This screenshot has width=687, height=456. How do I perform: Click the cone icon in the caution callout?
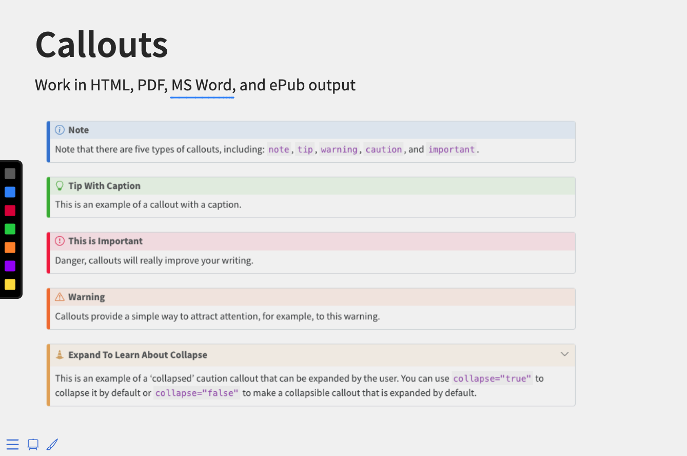pyautogui.click(x=60, y=354)
